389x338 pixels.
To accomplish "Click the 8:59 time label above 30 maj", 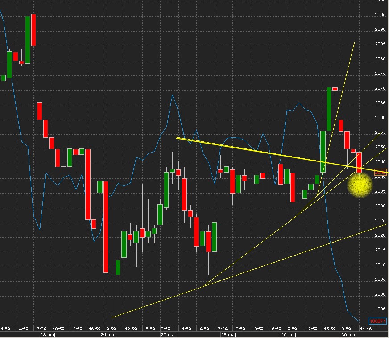I will click(x=346, y=329).
